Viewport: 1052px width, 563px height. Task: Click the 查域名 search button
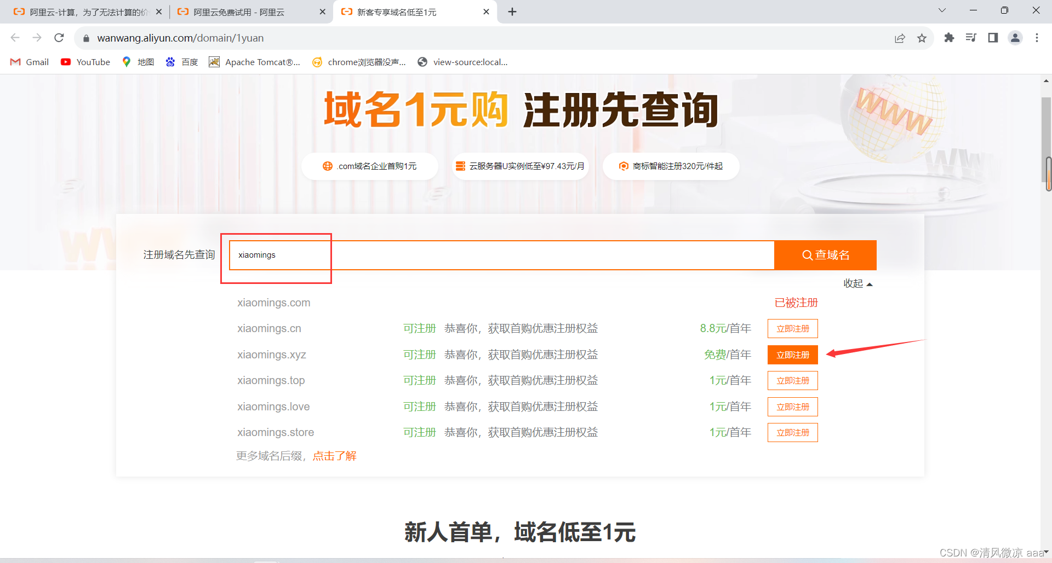tap(825, 255)
